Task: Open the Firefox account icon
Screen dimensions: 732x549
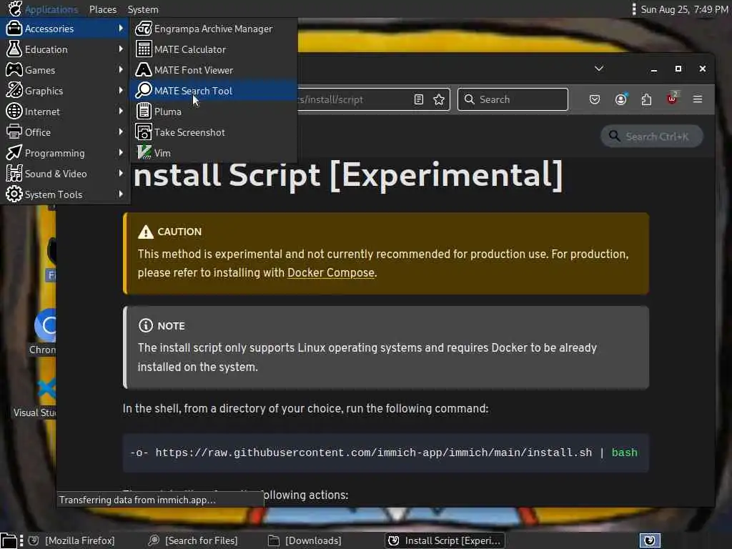Action: (x=621, y=99)
